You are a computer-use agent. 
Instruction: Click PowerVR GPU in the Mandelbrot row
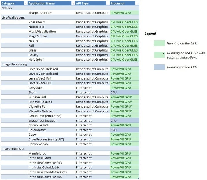(x=125, y=153)
